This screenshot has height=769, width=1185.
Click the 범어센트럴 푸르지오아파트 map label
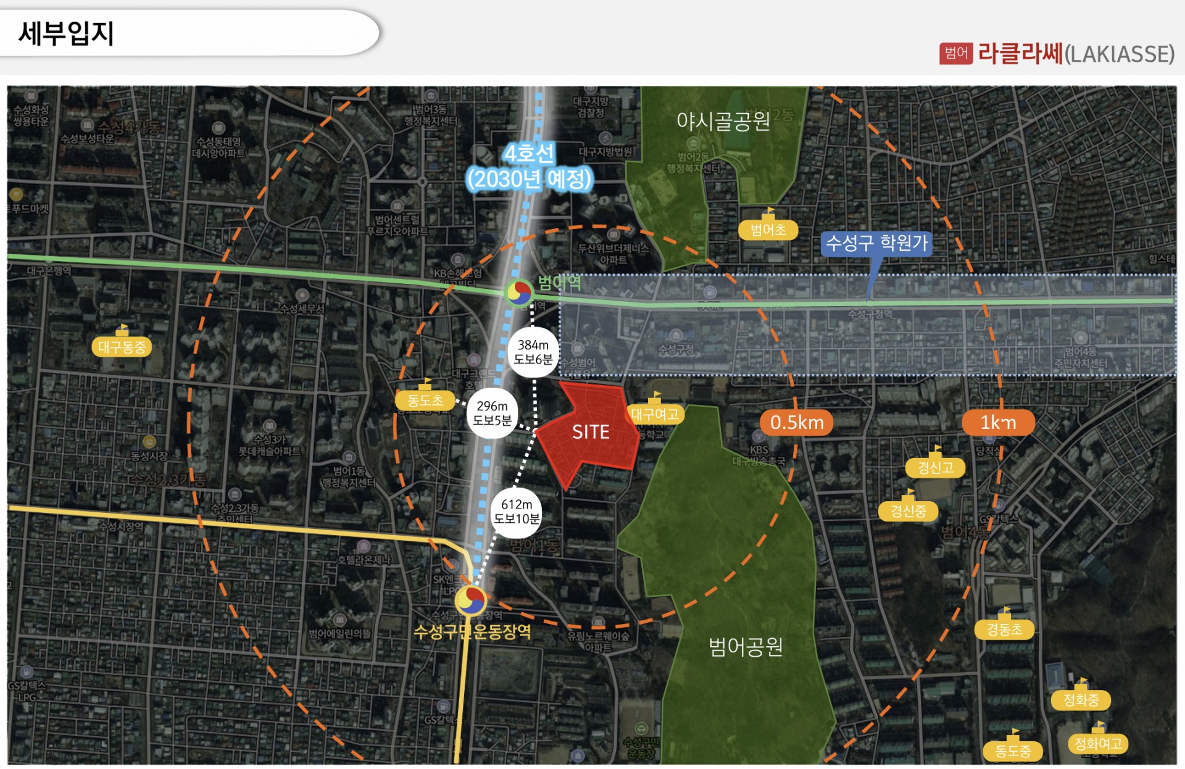pyautogui.click(x=397, y=225)
